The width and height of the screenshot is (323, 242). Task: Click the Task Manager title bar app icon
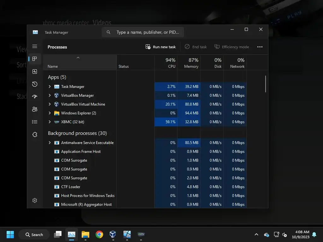pos(35,32)
